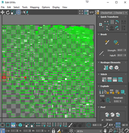Adjust the Falloff spinner arrows
Screen dimensions: 129x133
pos(125,55)
